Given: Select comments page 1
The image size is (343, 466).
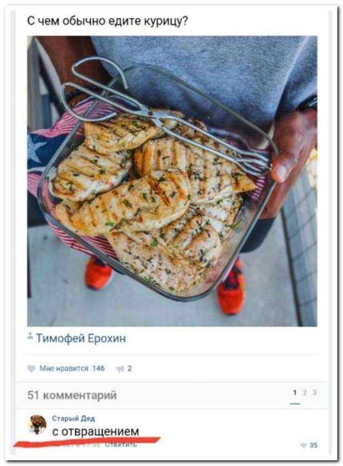Looking at the screenshot, I should 295,393.
